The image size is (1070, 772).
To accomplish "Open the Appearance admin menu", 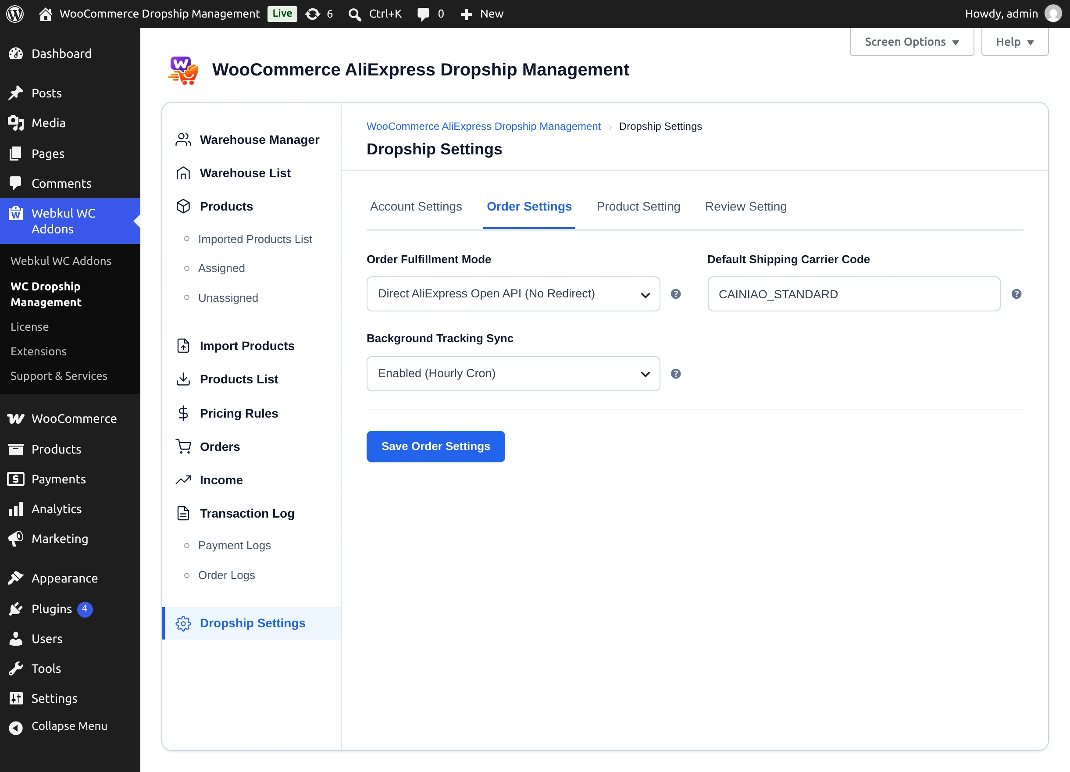I will click(x=70, y=578).
